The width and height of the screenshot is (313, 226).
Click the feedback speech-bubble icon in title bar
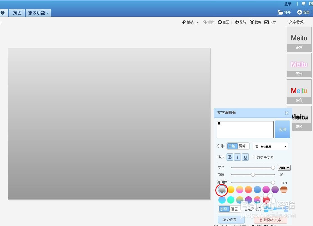pos(304,4)
